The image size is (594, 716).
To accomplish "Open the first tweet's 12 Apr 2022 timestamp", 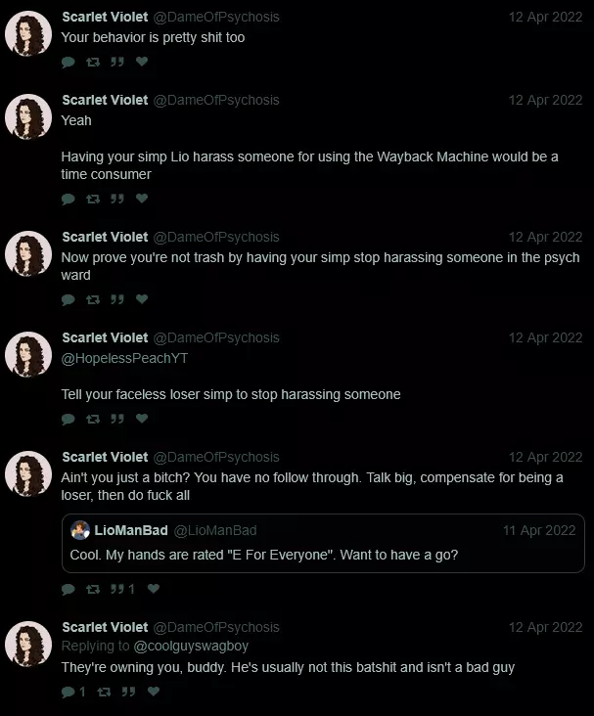I will click(x=546, y=17).
